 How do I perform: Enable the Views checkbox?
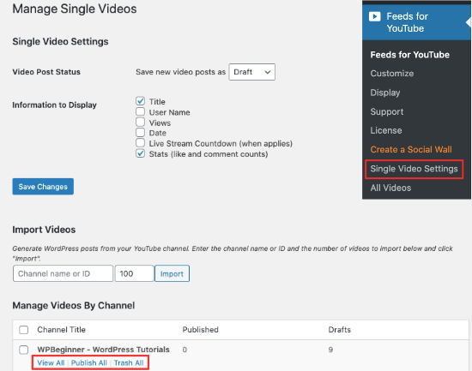tap(140, 122)
